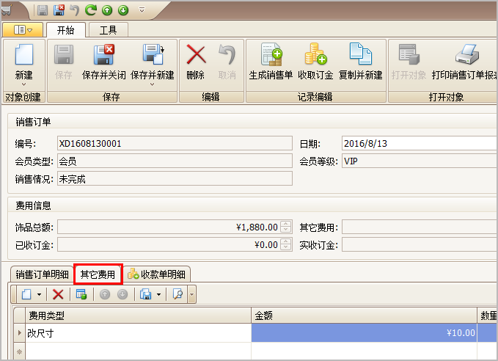This screenshot has width=498, height=361.
Task: Click the 会员类型 field
Action: pyautogui.click(x=175, y=161)
